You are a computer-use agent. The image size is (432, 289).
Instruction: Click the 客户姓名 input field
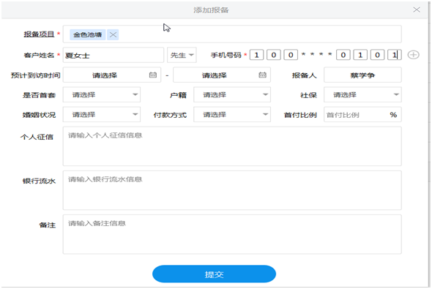point(113,55)
